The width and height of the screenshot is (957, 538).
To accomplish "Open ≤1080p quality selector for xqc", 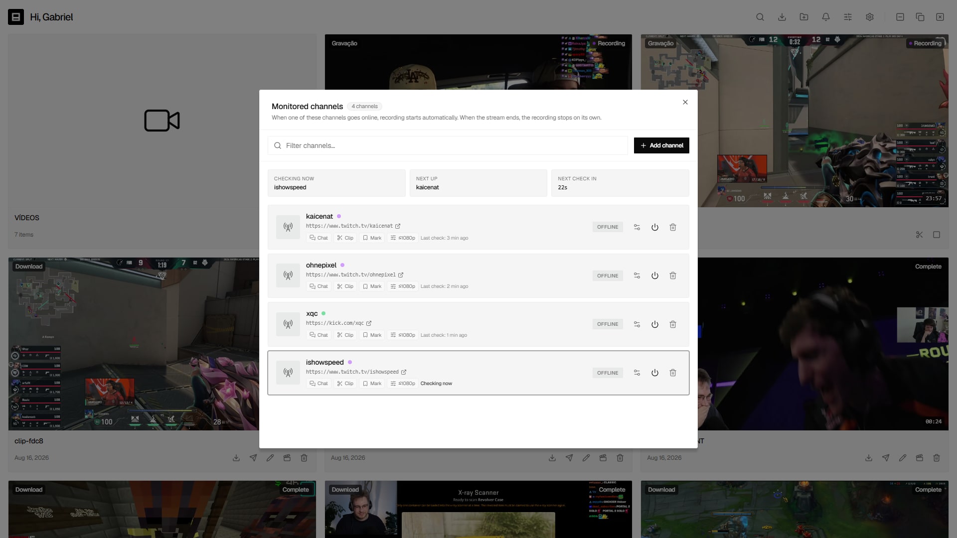I will (403, 335).
